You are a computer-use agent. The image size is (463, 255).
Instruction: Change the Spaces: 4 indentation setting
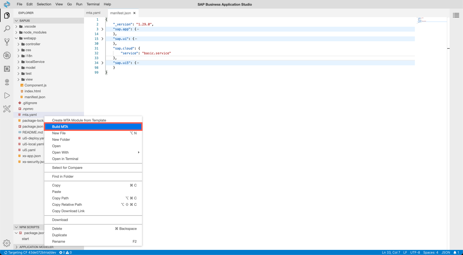click(x=431, y=252)
